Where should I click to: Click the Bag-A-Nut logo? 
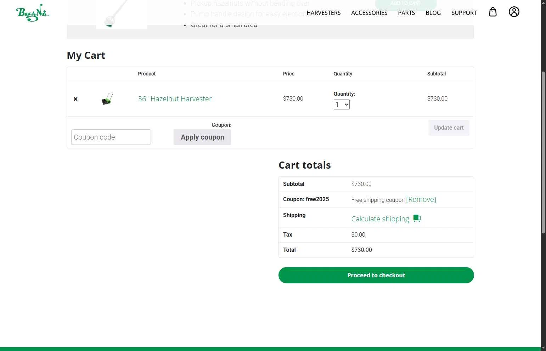pos(33,13)
